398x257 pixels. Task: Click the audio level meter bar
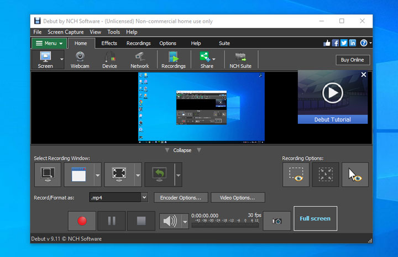[224, 225]
